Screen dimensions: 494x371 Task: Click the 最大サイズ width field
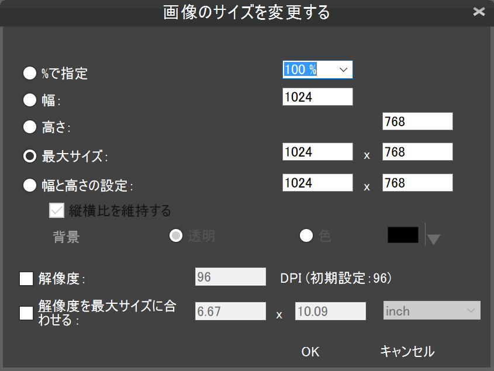(317, 151)
